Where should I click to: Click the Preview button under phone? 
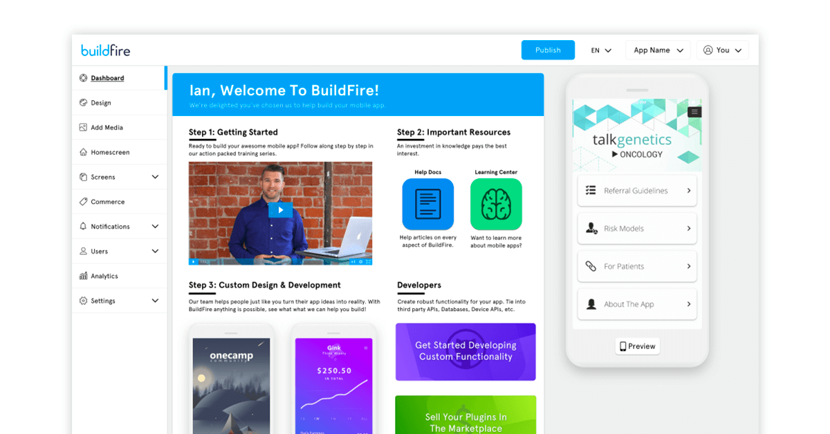(637, 346)
